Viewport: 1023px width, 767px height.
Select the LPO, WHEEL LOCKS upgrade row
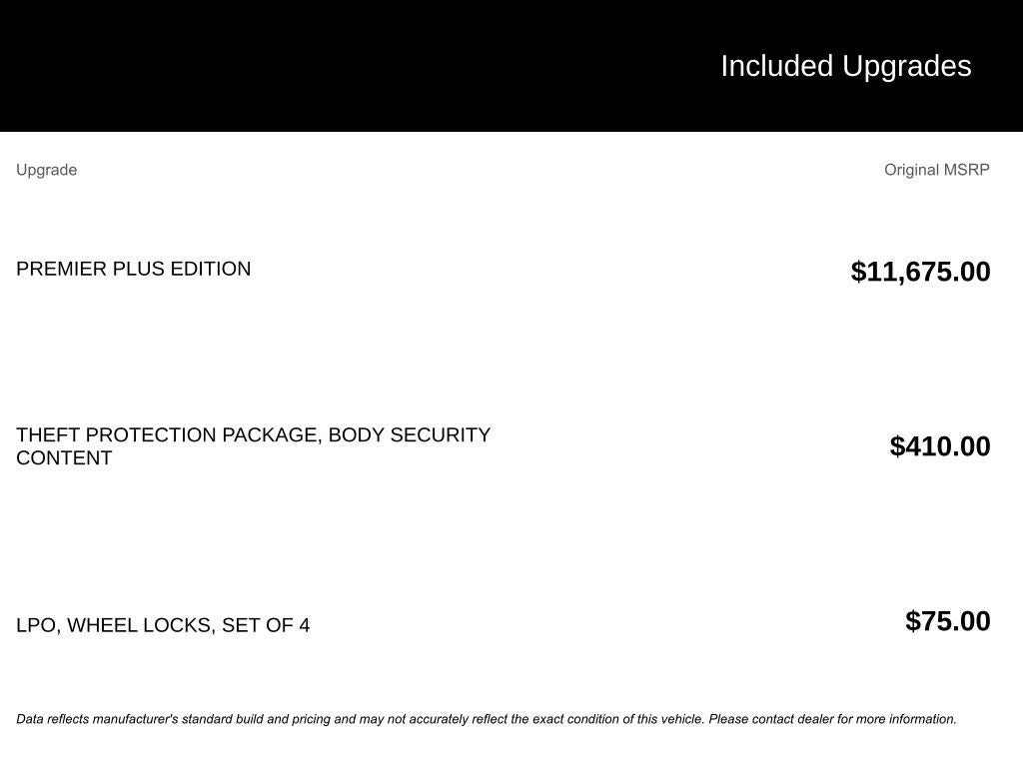click(163, 625)
